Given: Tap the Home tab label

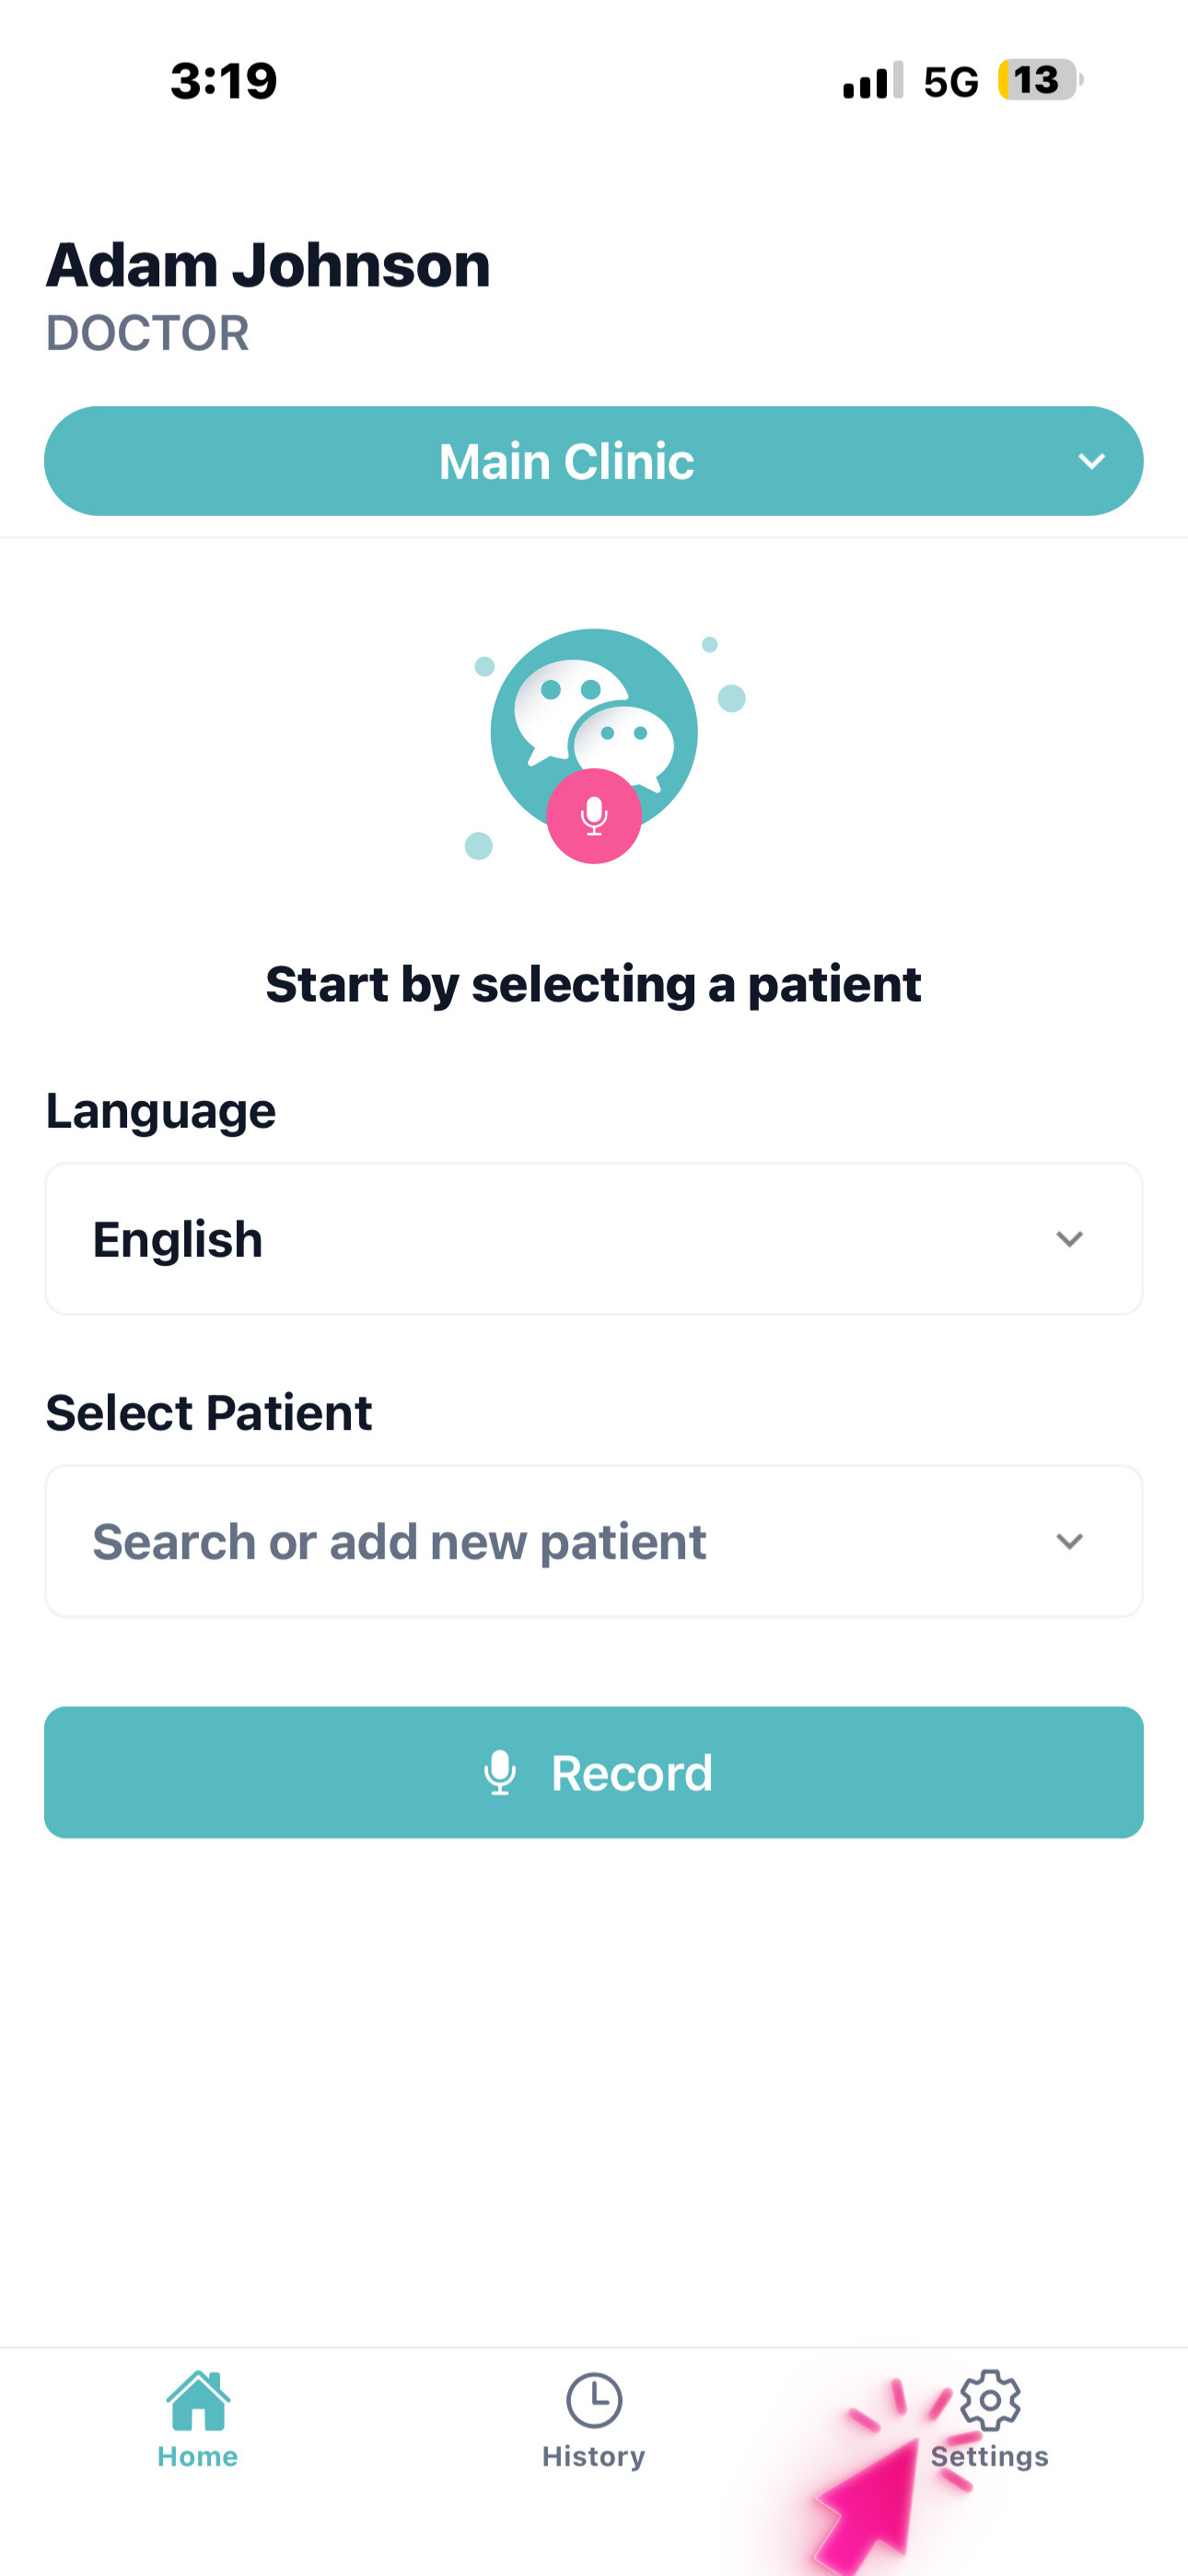Looking at the screenshot, I should 198,2456.
